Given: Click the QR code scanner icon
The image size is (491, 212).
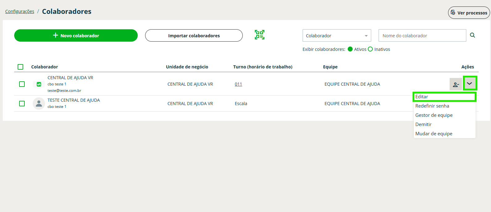Looking at the screenshot, I should 259,35.
